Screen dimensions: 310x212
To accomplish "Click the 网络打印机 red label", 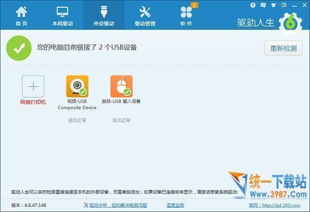I will point(33,102).
